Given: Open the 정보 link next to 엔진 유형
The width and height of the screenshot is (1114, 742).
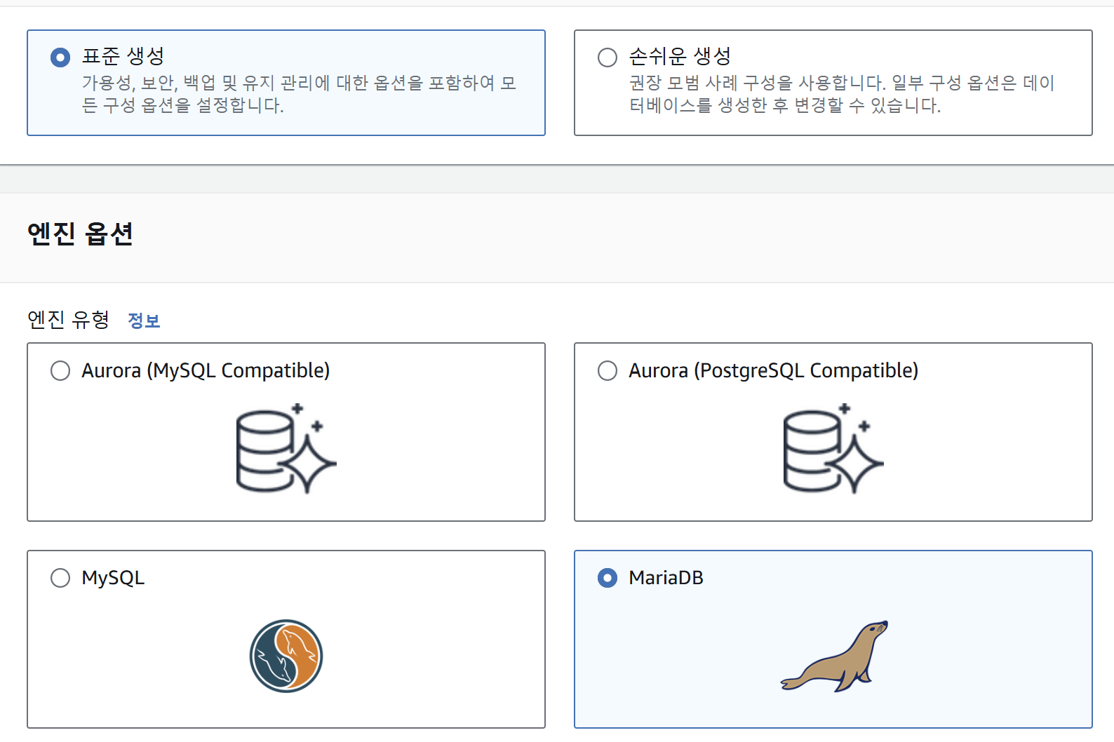Looking at the screenshot, I should pos(144,321).
